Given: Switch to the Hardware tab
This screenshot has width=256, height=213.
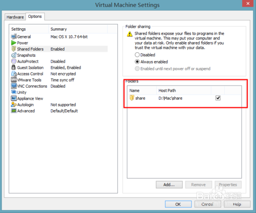Looking at the screenshot, I should 15,17.
